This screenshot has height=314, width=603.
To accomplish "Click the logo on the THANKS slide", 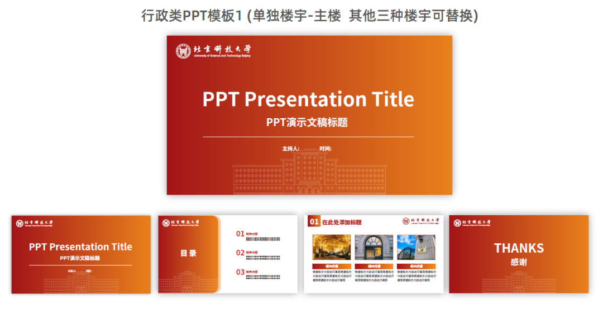I will pyautogui.click(x=472, y=223).
